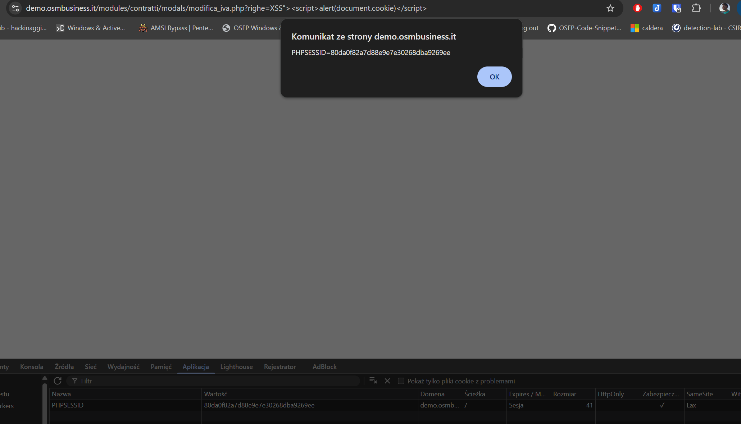The width and height of the screenshot is (741, 424).
Task: Enable 'Pokaż tylko pliki cookie z problemami' checkbox
Action: coord(401,381)
